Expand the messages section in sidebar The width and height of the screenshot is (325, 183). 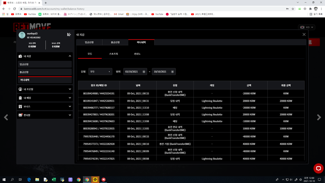point(70,115)
